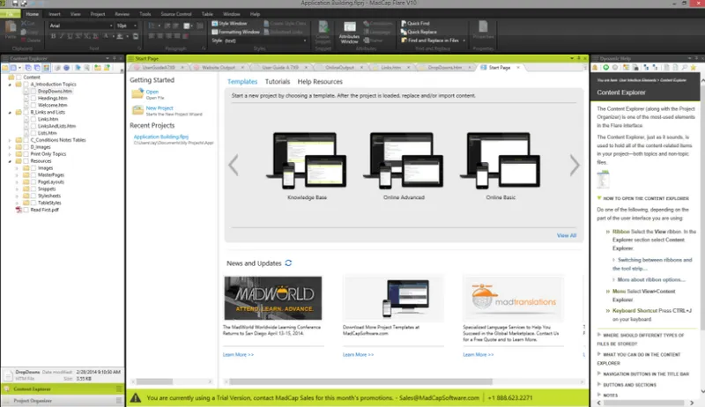Check the box next to Resources folder
Screen dimensions: 705x407
click(26, 161)
